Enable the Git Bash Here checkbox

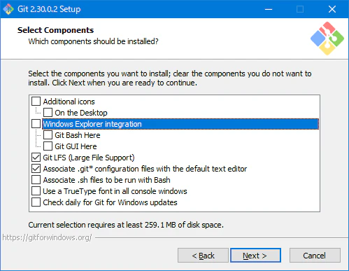tap(48, 135)
